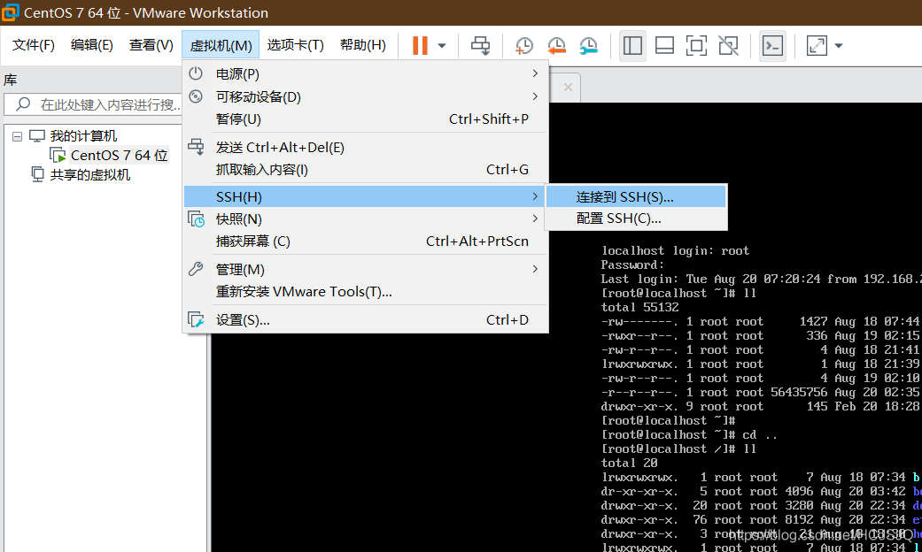Click the snapshot clock icon beside 快照(N)
The height and width of the screenshot is (552, 922).
[196, 219]
